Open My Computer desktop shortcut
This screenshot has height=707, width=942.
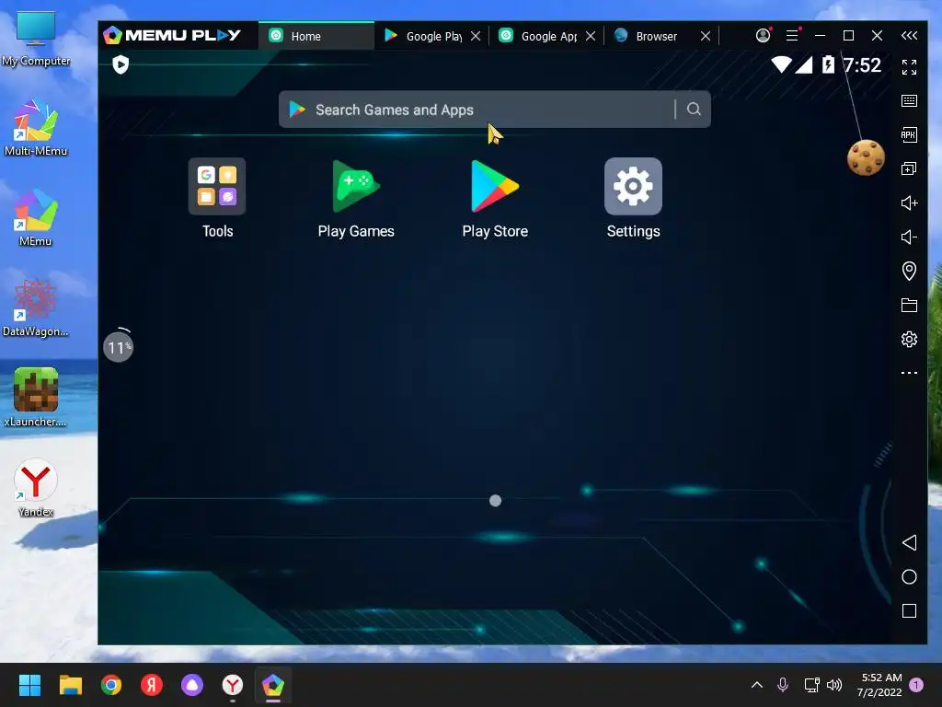coord(36,38)
